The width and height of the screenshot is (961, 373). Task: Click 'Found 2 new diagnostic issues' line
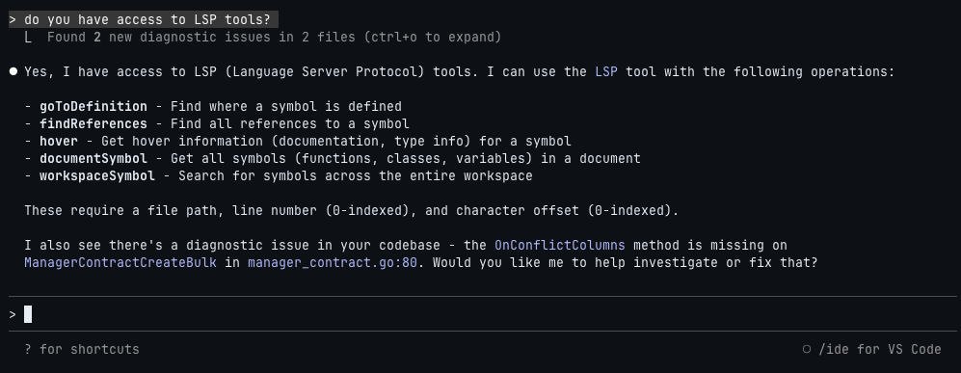[275, 38]
